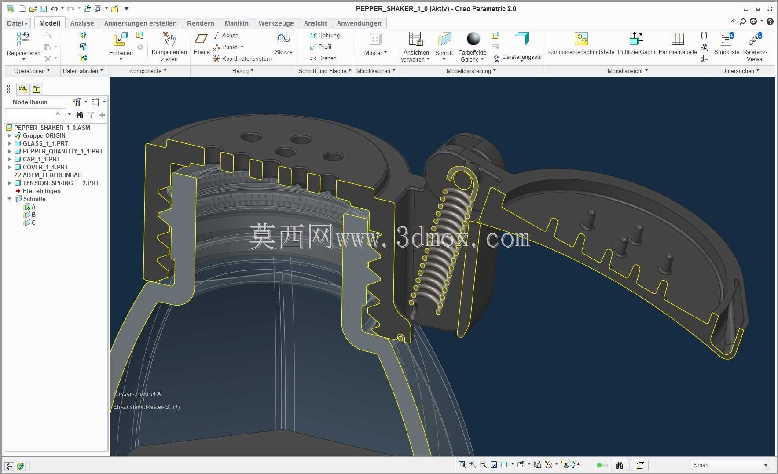Open the Modelldarstellung group dropdown

[471, 71]
